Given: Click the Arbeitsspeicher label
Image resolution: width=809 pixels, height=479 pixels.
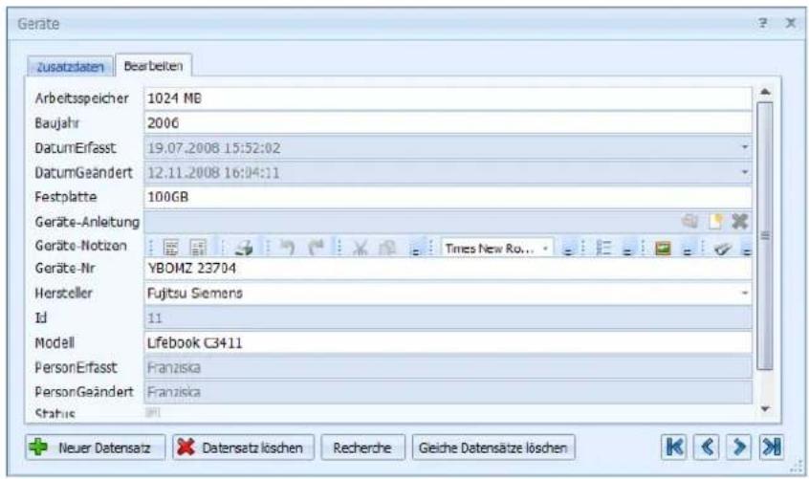Looking at the screenshot, I should click(x=81, y=98).
